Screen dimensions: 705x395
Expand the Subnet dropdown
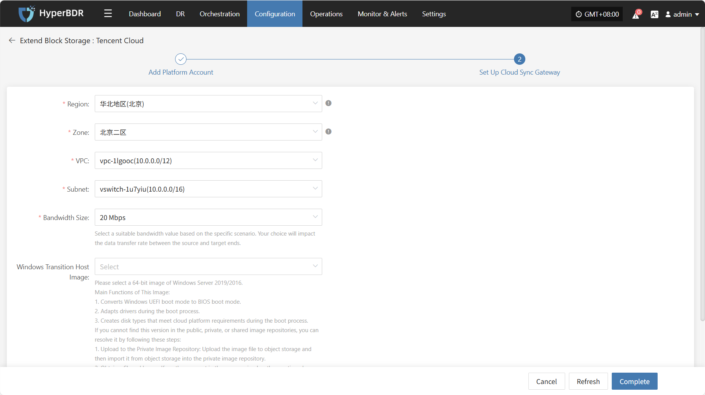[x=208, y=189]
